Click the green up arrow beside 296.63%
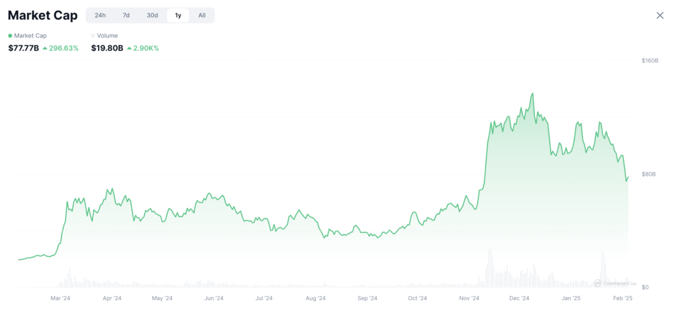 point(45,48)
